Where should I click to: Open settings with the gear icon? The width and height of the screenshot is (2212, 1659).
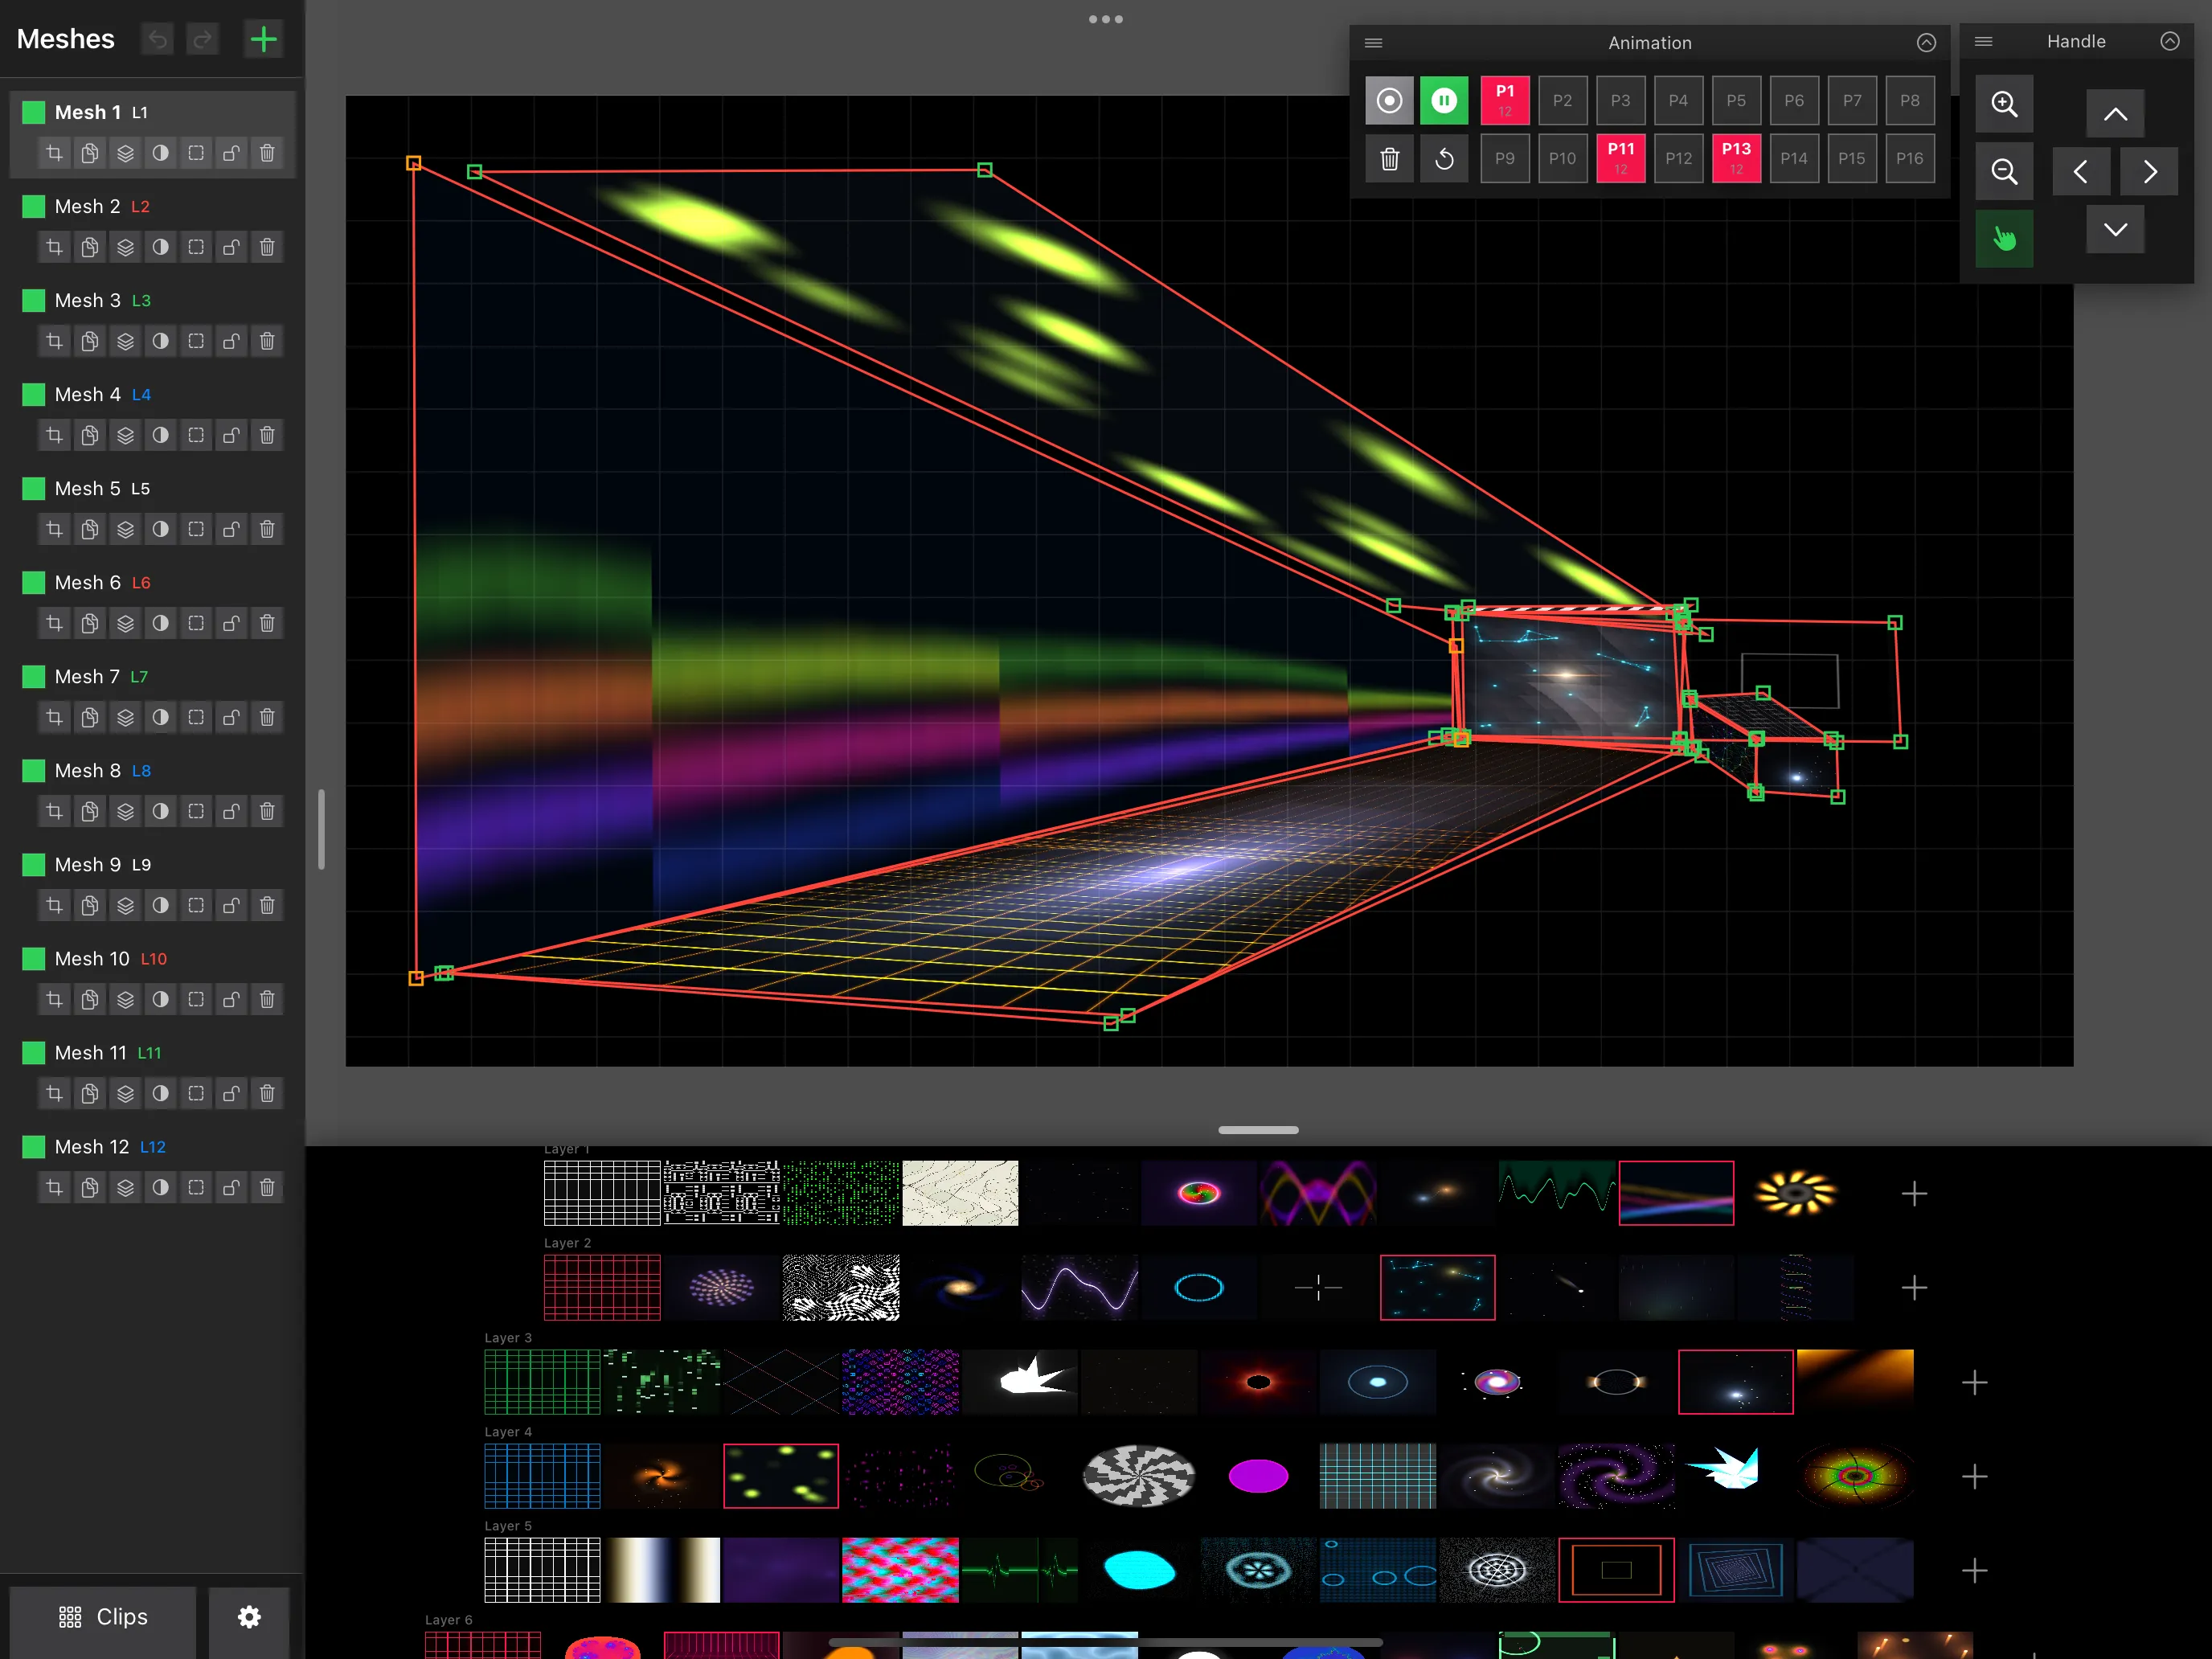(249, 1617)
